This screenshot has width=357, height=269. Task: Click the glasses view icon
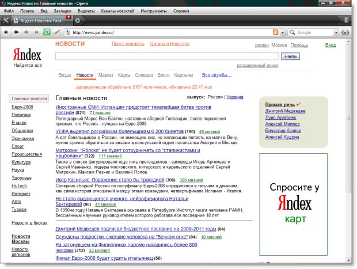coord(345,33)
